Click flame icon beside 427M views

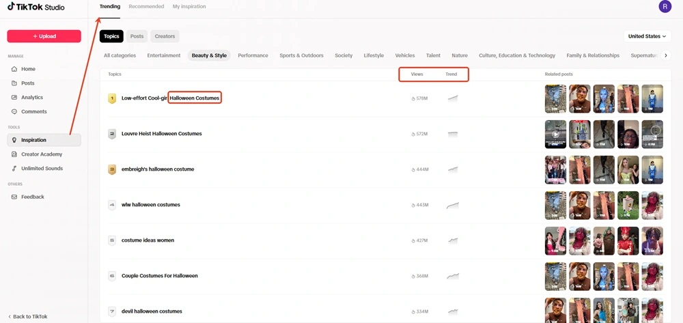[413, 240]
